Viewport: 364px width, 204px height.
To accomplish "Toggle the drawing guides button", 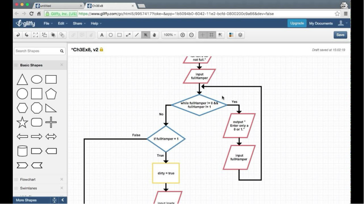I will click(203, 35).
